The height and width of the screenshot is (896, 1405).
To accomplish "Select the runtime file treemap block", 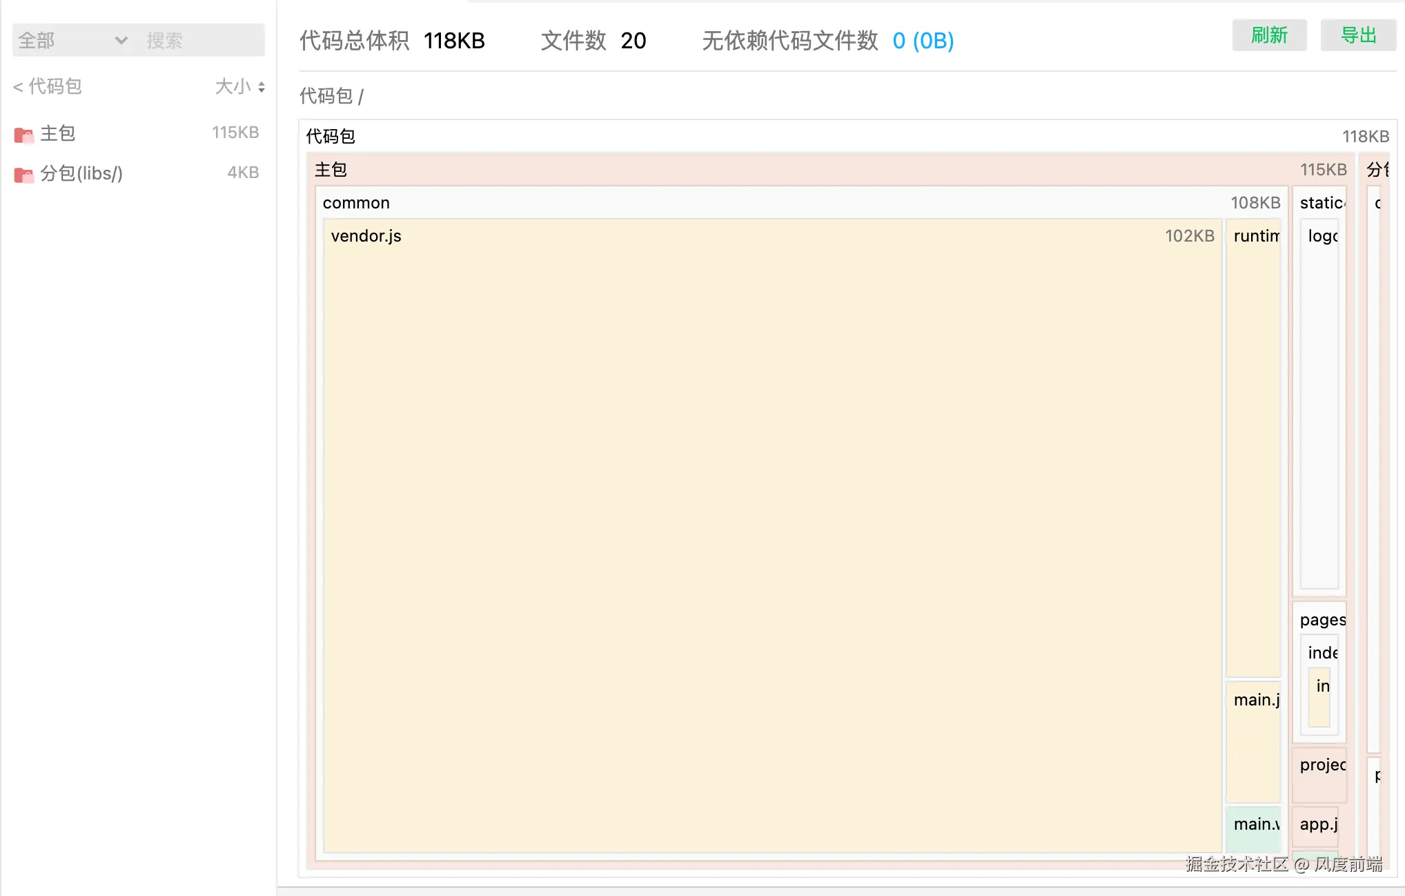I will pyautogui.click(x=1252, y=449).
